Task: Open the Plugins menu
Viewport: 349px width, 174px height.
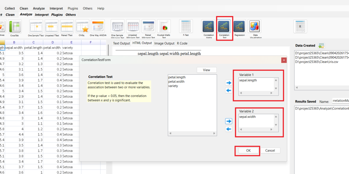Action: (x=73, y=8)
